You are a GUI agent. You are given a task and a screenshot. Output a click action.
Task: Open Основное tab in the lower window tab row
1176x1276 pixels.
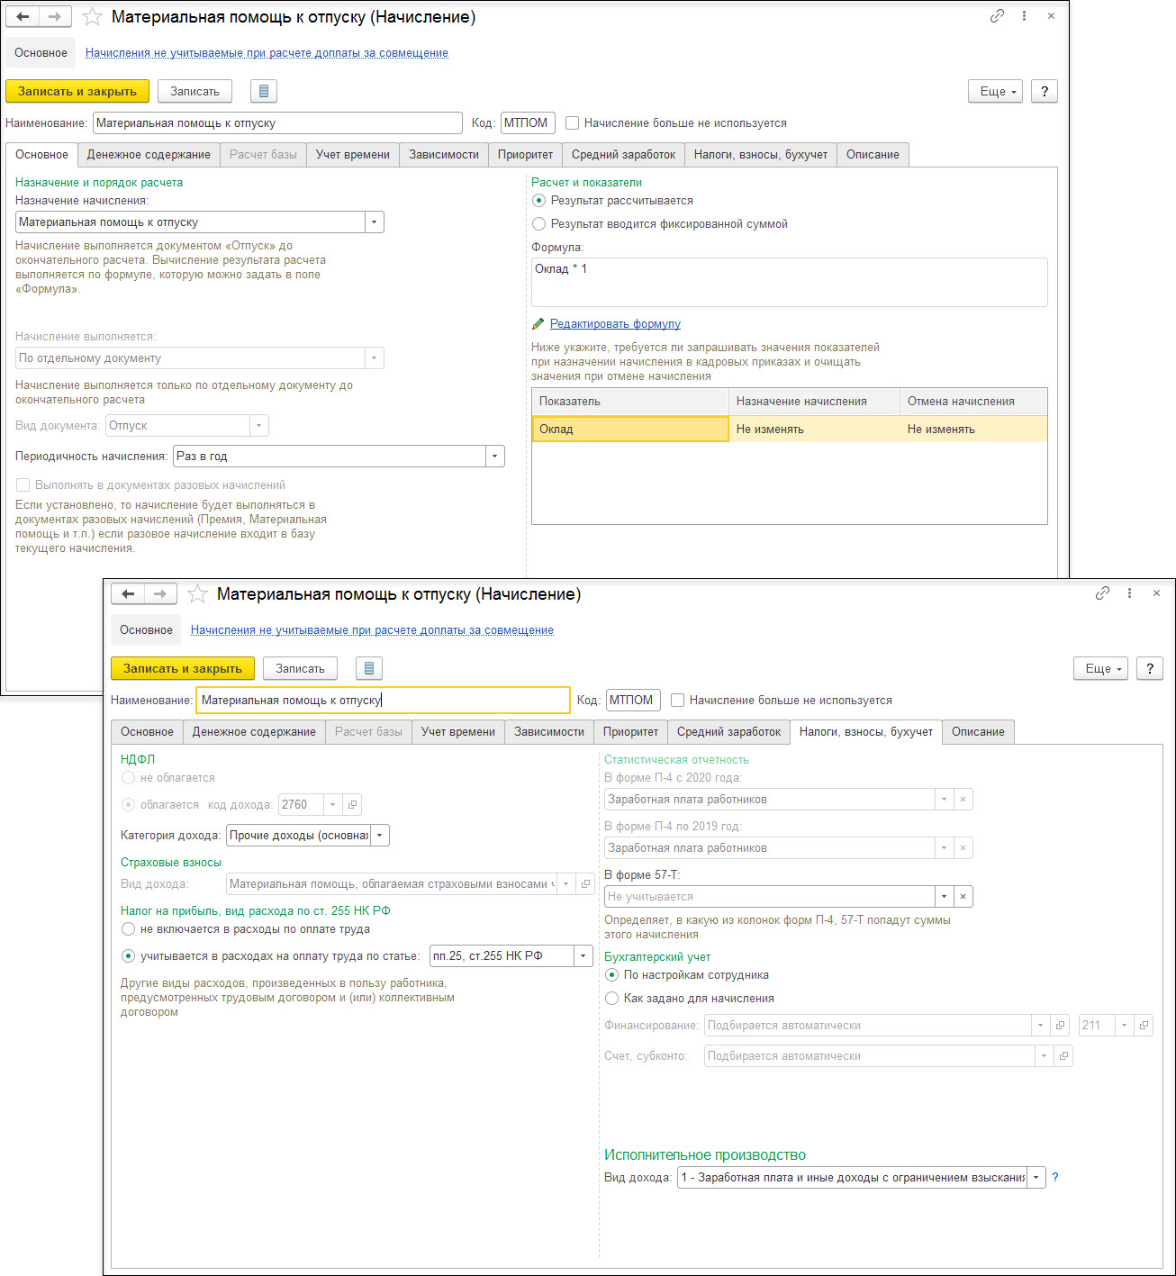[x=147, y=732]
